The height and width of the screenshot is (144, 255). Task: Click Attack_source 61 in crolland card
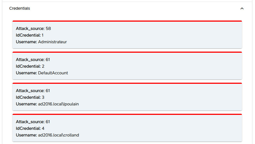point(33,122)
